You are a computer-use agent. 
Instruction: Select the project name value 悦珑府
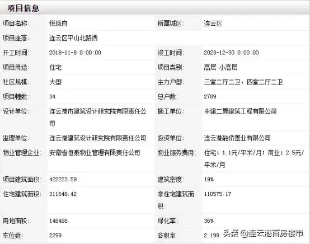click(x=58, y=24)
